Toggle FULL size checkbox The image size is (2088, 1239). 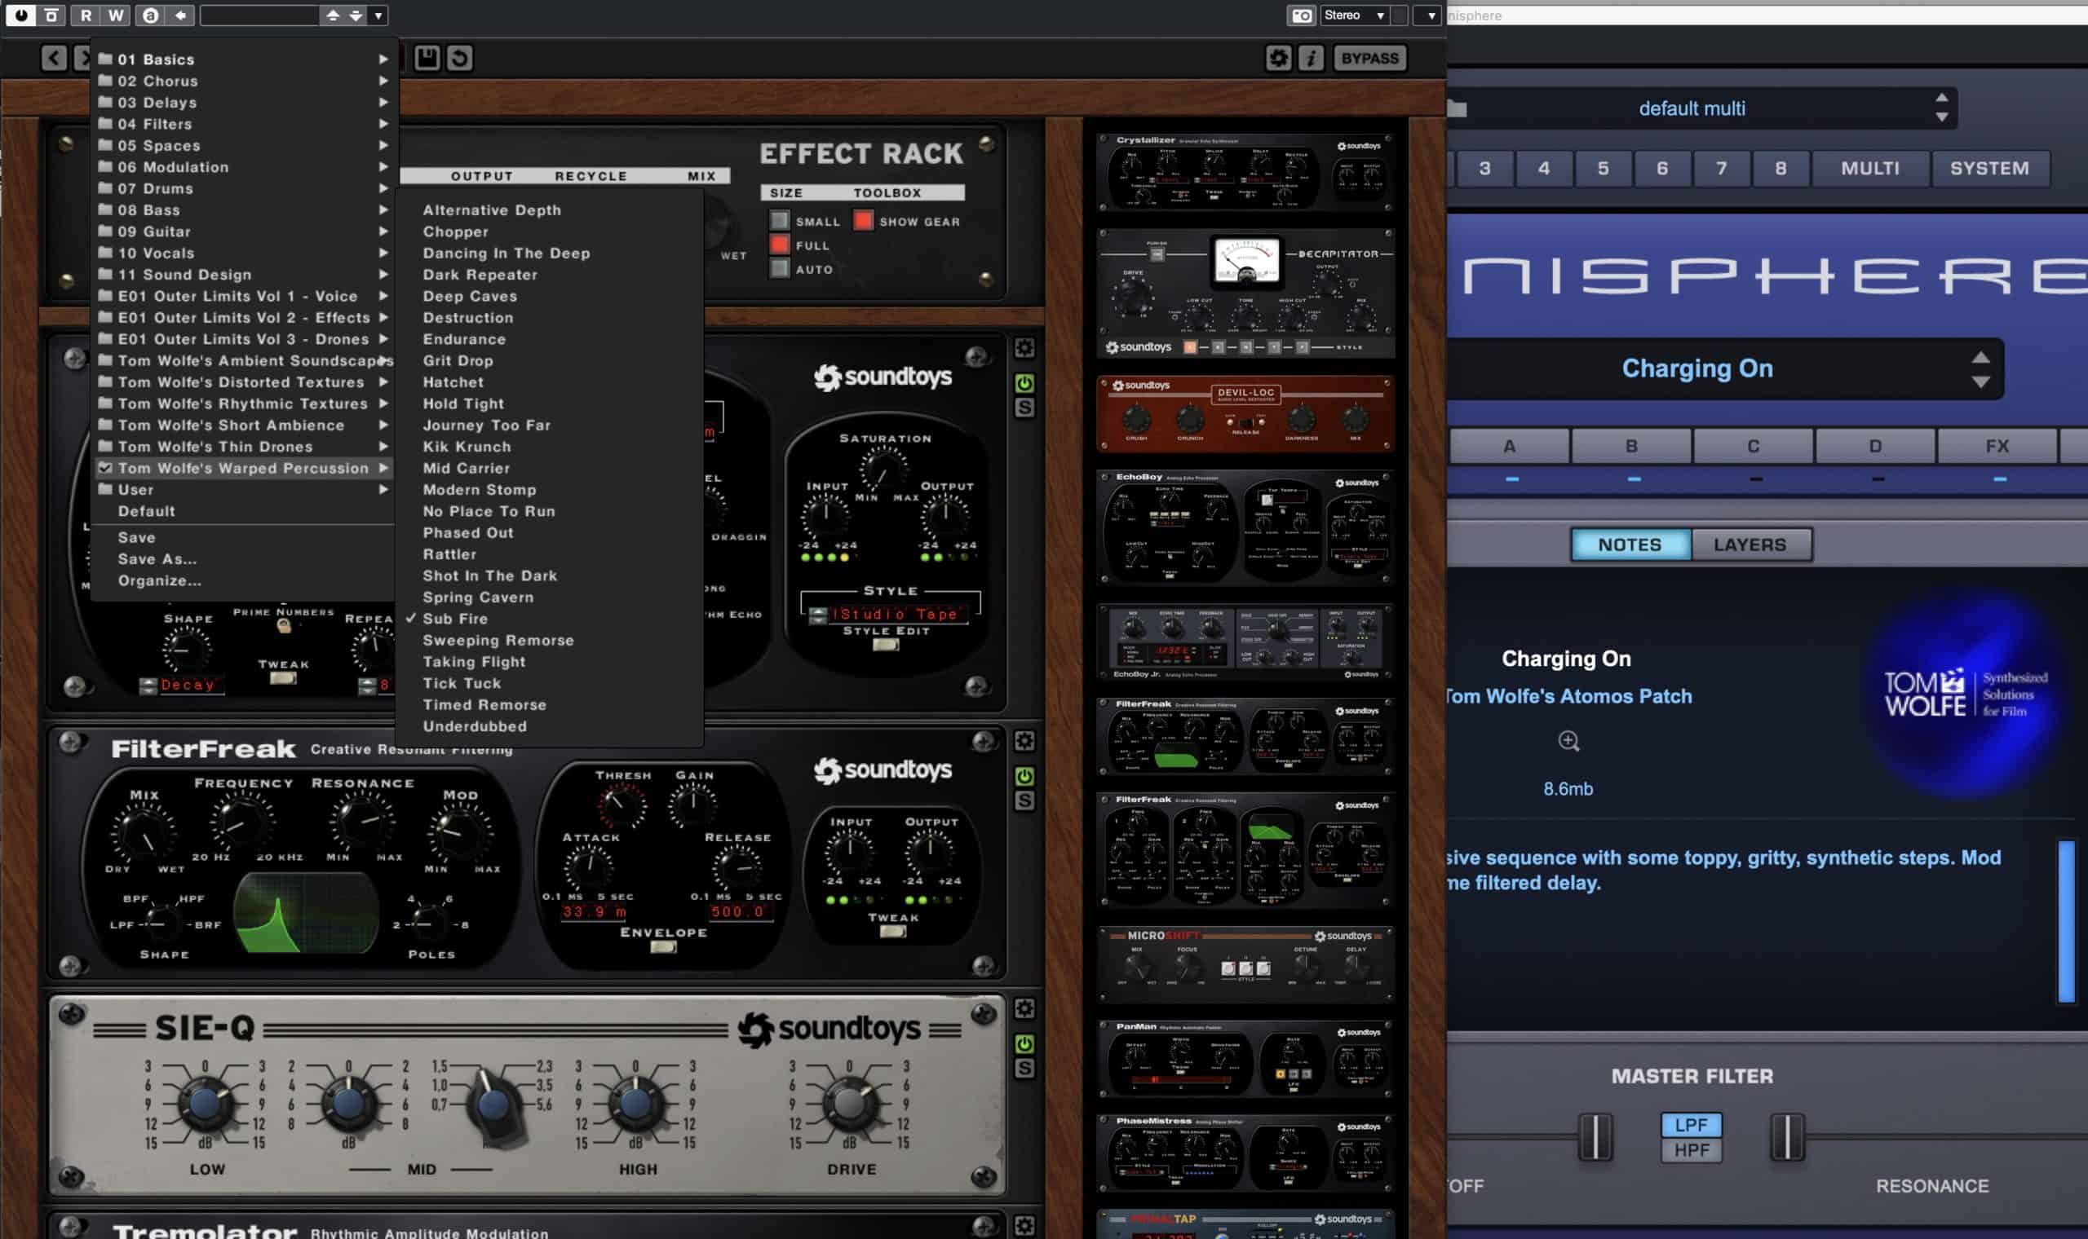779,245
